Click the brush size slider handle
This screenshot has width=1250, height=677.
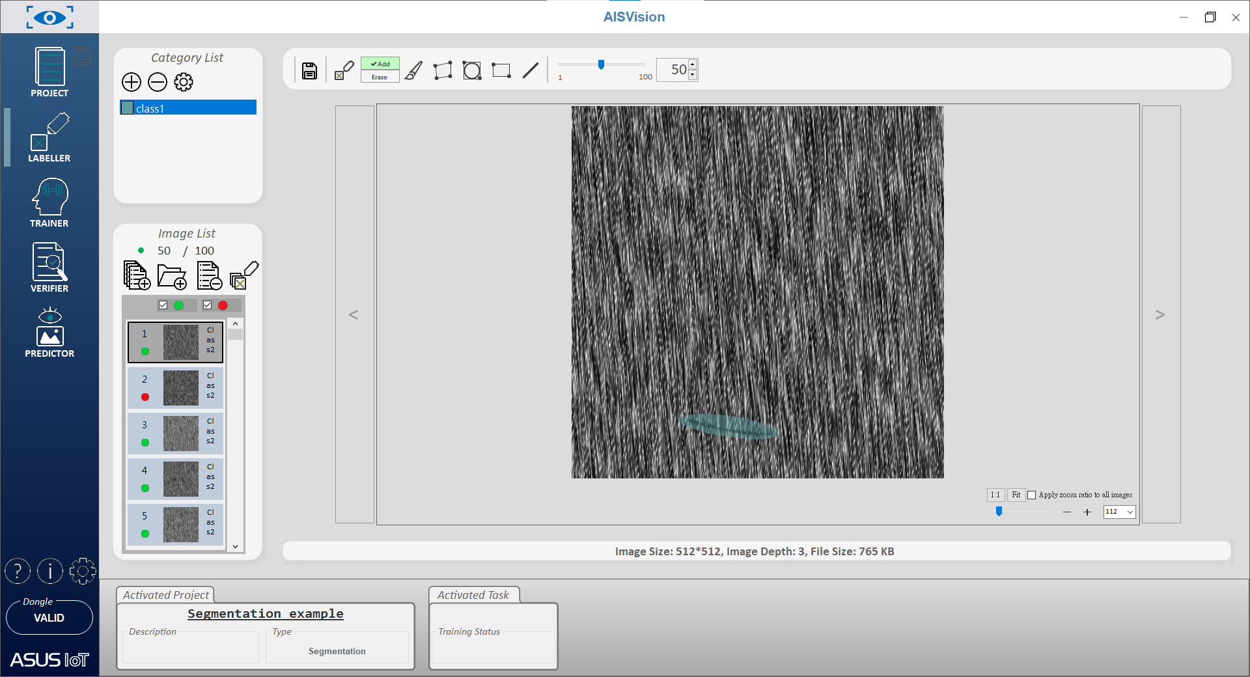pyautogui.click(x=601, y=64)
